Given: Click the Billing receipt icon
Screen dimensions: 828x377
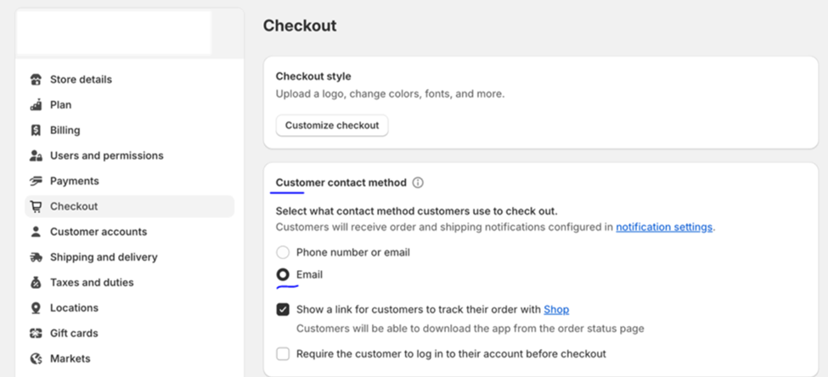Looking at the screenshot, I should [36, 131].
